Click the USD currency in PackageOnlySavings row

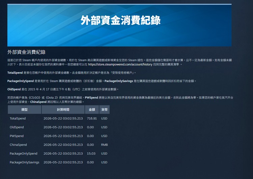click(104, 162)
